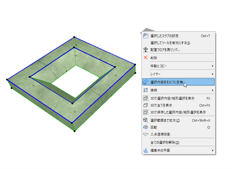Expand the 移動とコピー submenu arrow

pos(213,66)
